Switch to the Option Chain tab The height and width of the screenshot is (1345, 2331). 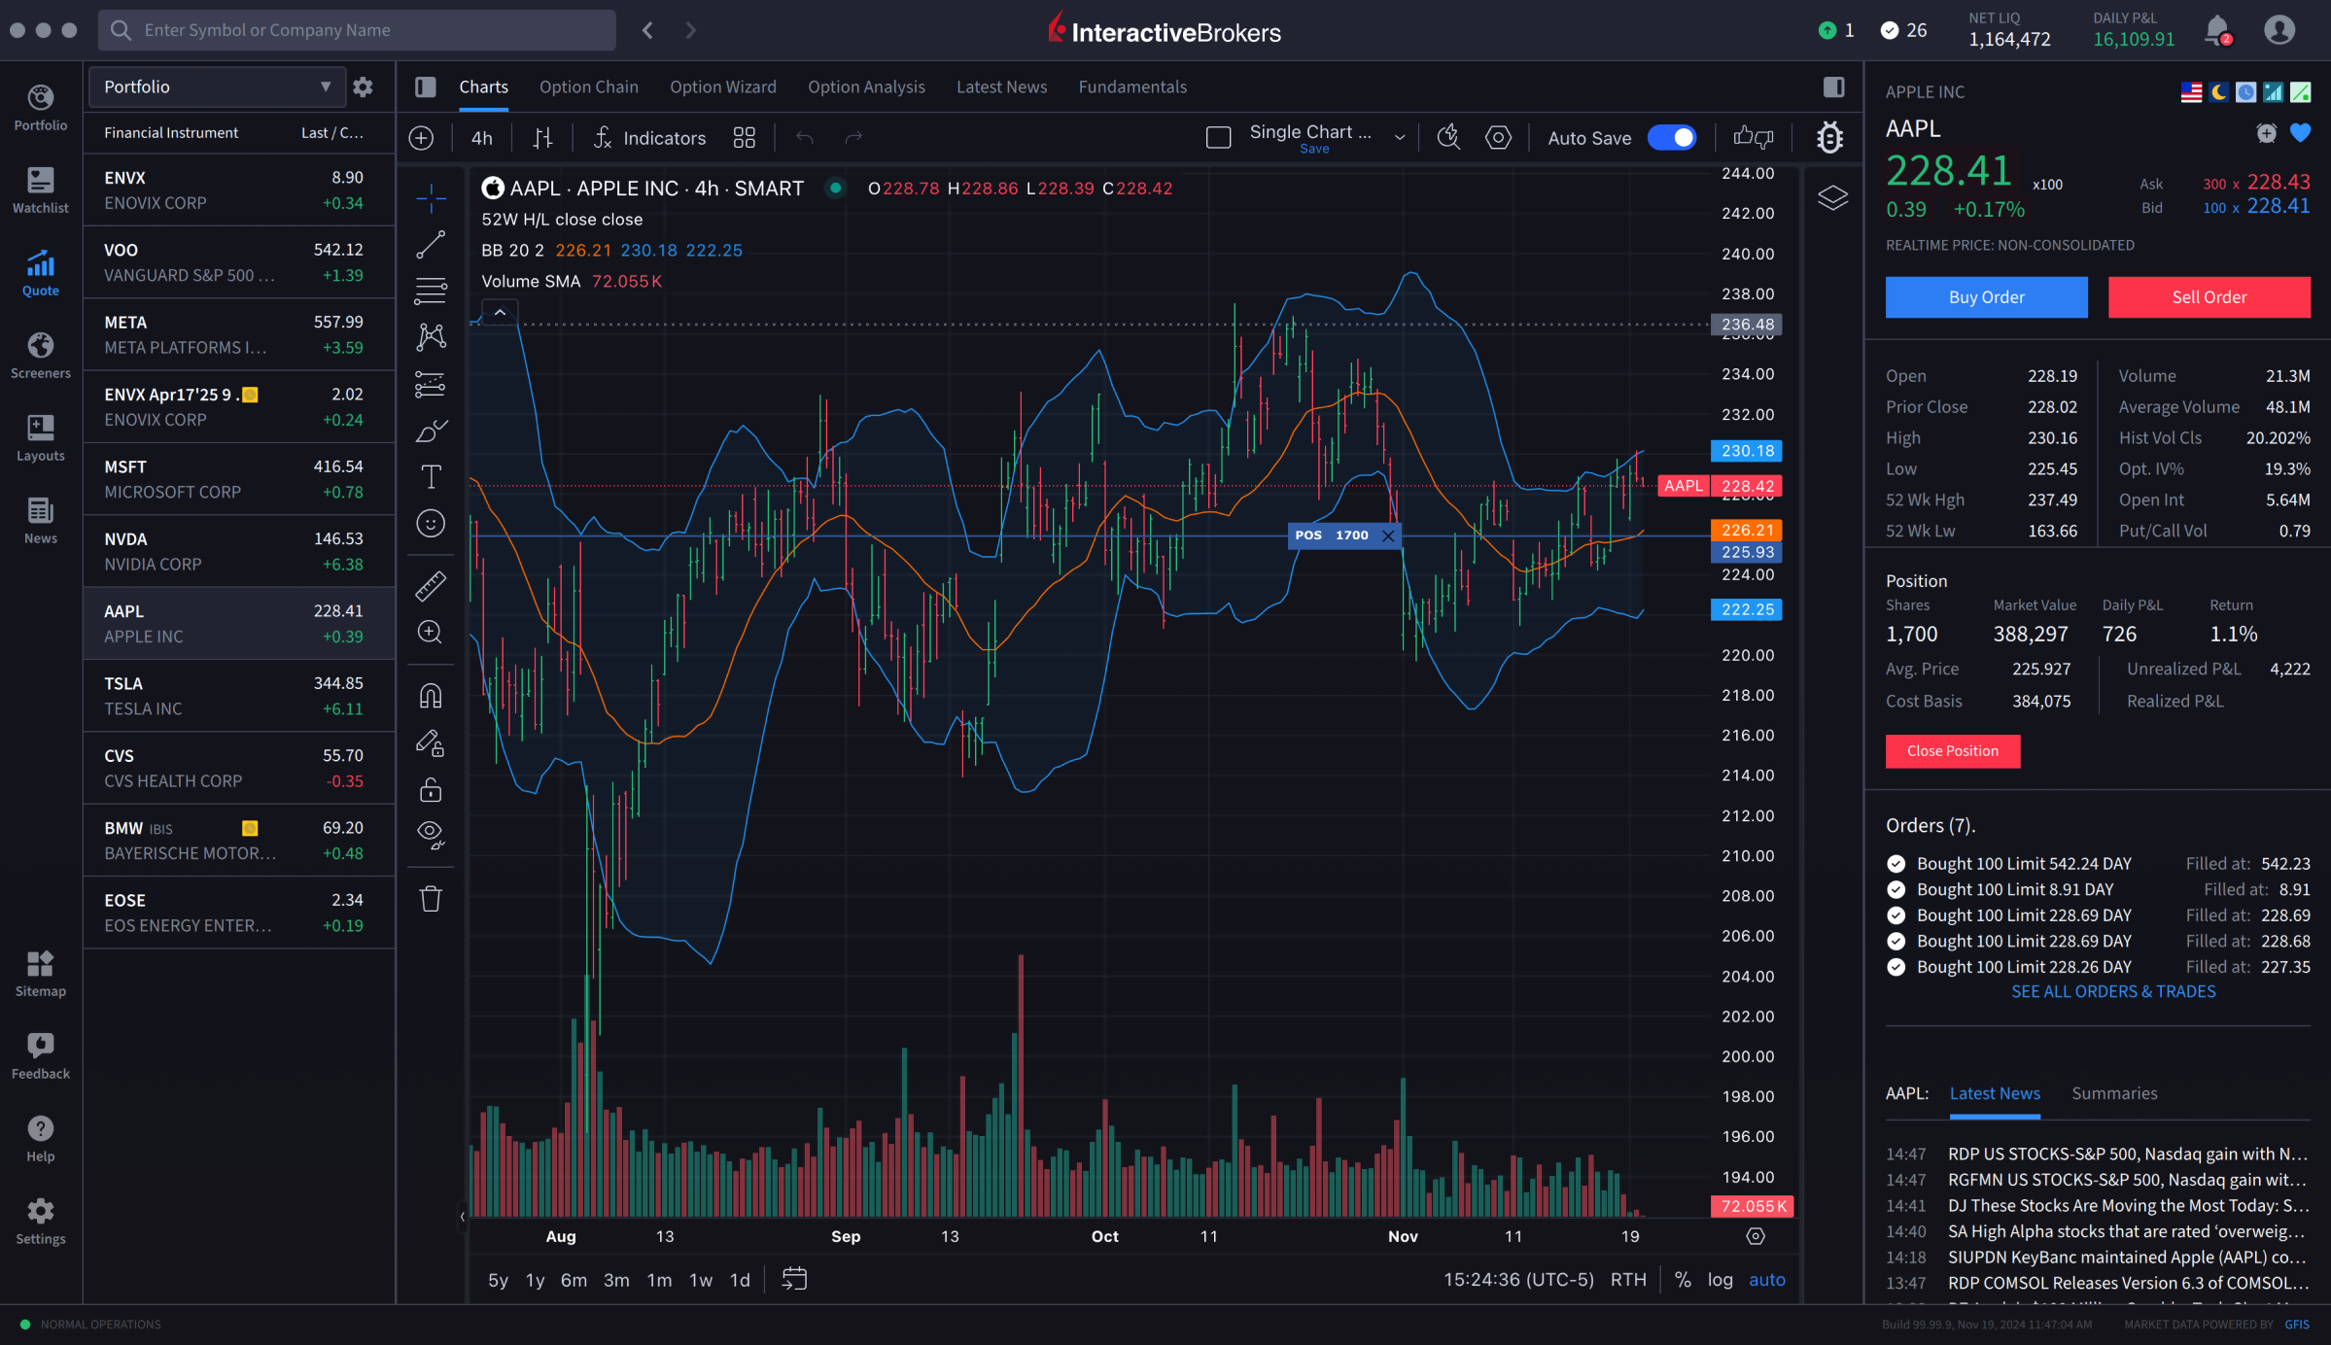click(588, 86)
